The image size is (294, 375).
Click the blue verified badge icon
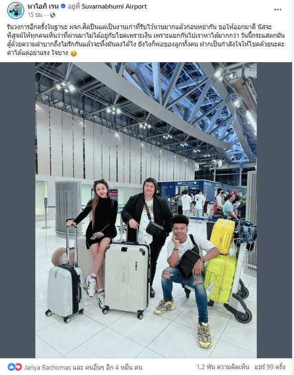[x=63, y=6]
